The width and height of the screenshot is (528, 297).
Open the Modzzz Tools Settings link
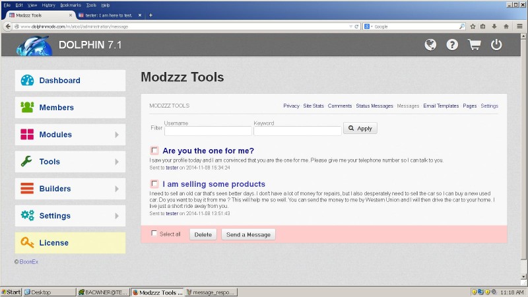tap(489, 106)
